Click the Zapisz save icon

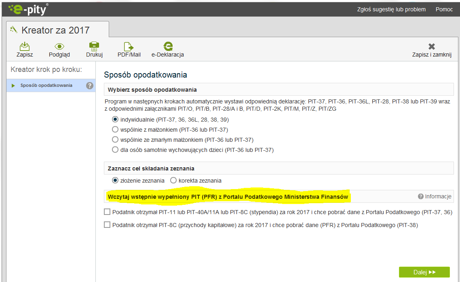coord(25,46)
